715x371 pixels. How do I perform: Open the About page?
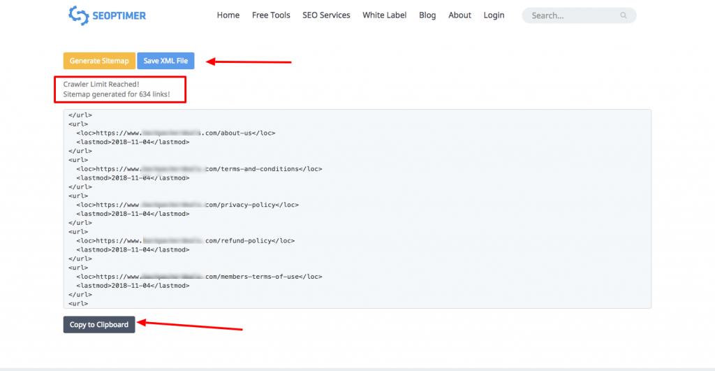(x=459, y=15)
